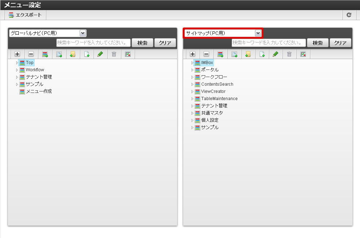
Task: Click the menu group icon beside メニュー作成
Action: coord(22,91)
